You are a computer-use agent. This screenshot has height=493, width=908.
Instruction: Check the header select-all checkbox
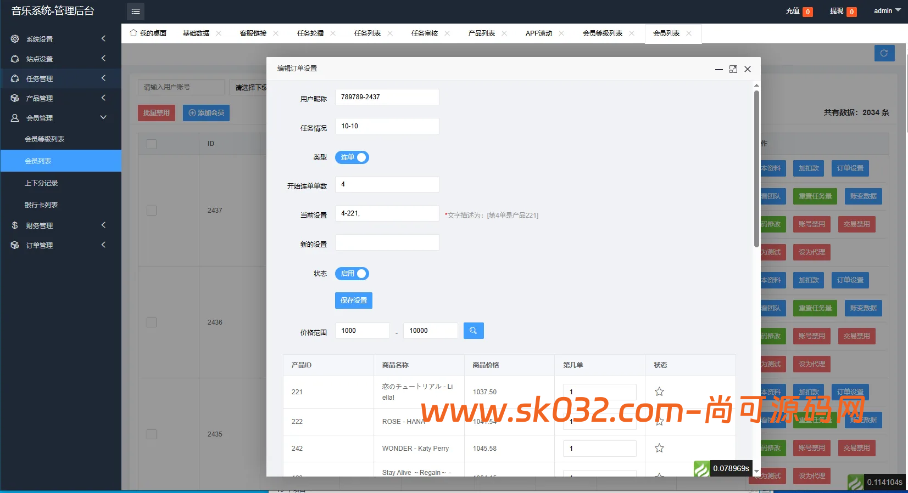(152, 144)
